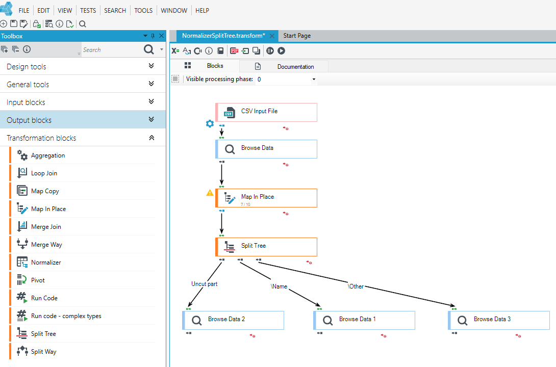Image resolution: width=556 pixels, height=367 pixels.
Task: Click the warning triangle beside Map In Place
Action: 210,193
